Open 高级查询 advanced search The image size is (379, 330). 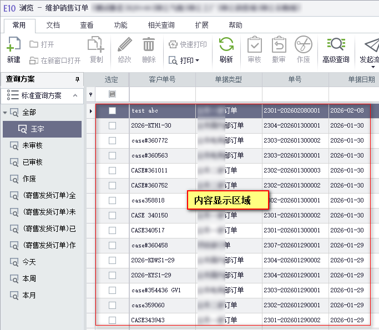pyautogui.click(x=336, y=45)
